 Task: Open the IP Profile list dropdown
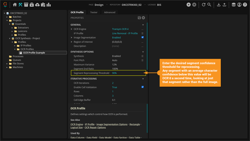point(142,33)
